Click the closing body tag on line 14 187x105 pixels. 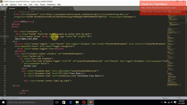pyautogui.click(x=15, y=27)
